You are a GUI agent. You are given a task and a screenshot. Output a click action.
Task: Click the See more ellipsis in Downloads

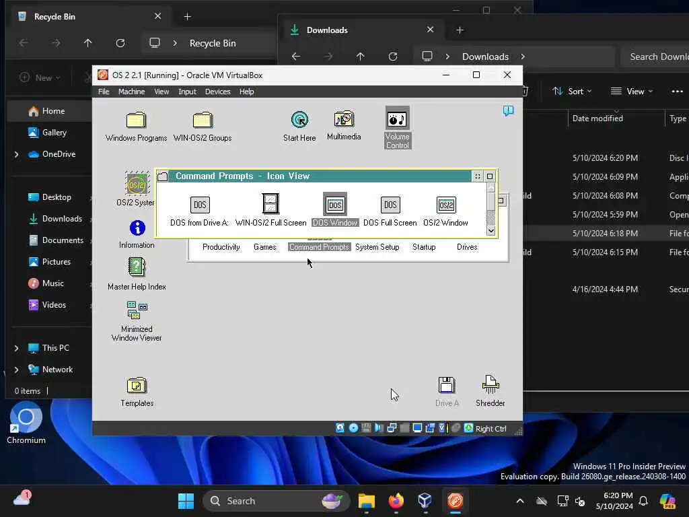[677, 92]
